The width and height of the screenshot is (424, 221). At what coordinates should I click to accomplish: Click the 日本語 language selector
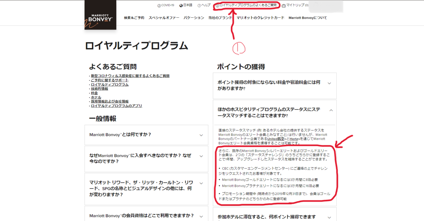tap(188, 5)
